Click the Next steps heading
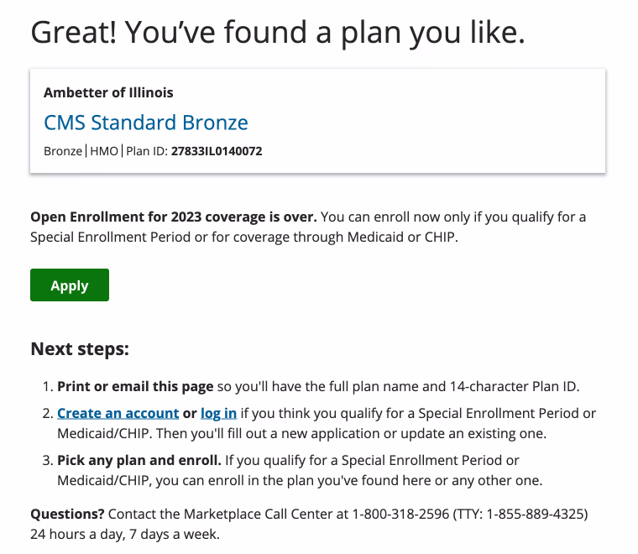The width and height of the screenshot is (638, 554). 80,348
